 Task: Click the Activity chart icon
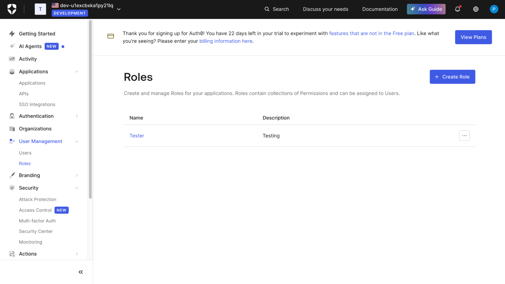12,59
